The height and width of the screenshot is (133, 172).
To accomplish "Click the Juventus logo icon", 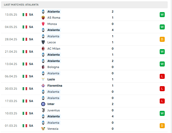I will 43,110.
